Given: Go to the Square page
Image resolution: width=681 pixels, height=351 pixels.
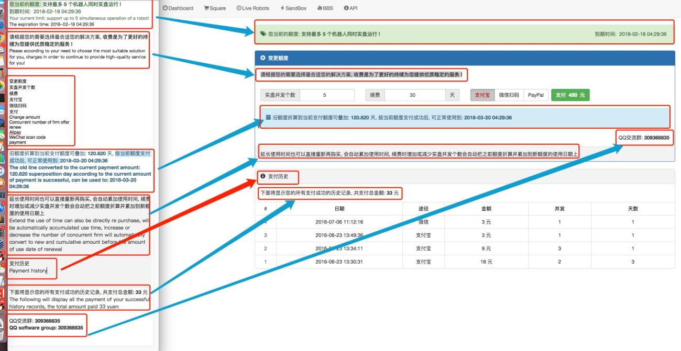Looking at the screenshot, I should pos(215,8).
